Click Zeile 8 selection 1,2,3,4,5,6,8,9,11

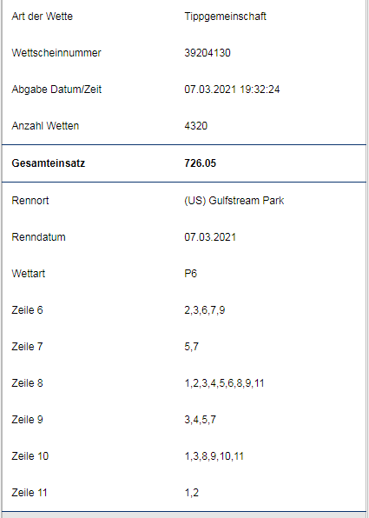click(224, 383)
